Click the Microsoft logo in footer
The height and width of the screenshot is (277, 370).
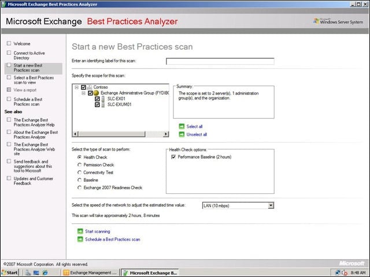point(352,263)
